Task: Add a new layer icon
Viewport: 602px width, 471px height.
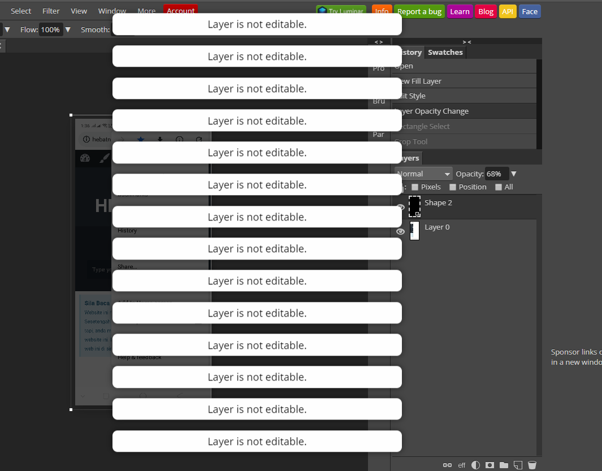Action: pos(518,465)
